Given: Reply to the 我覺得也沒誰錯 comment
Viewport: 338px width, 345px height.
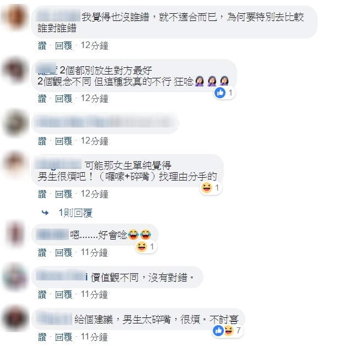Looking at the screenshot, I should (x=63, y=46).
